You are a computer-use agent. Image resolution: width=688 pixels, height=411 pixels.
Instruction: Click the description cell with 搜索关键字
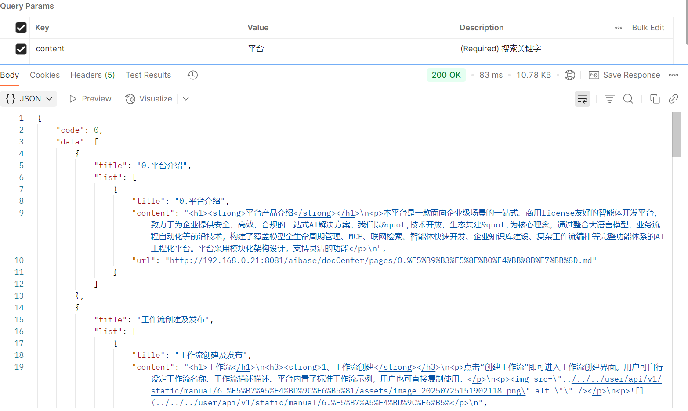coord(564,49)
